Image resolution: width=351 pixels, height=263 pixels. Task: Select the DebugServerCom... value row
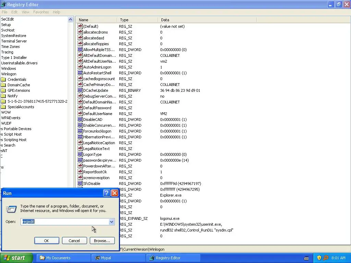click(x=100, y=96)
